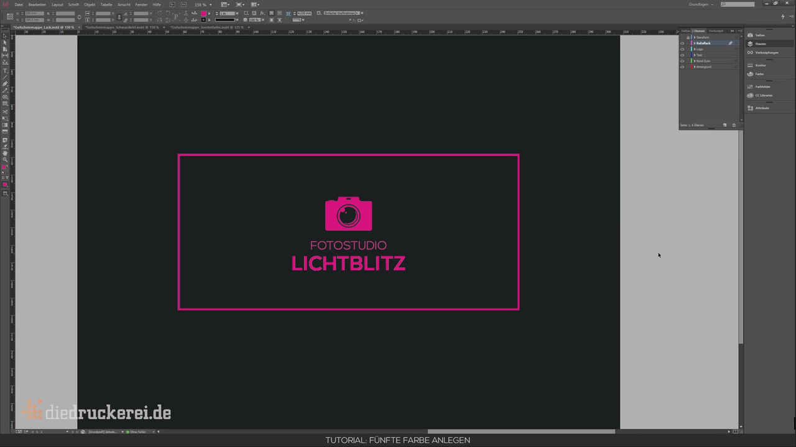
Task: Unlock the Stanzform layer
Action: pyautogui.click(x=688, y=37)
